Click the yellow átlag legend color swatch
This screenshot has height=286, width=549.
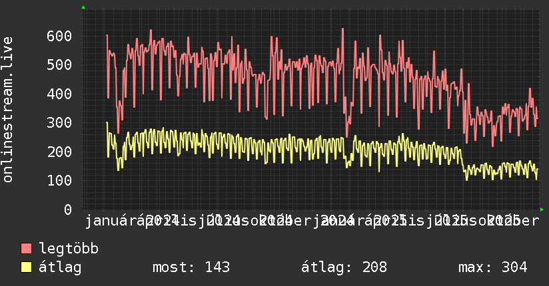(x=26, y=267)
